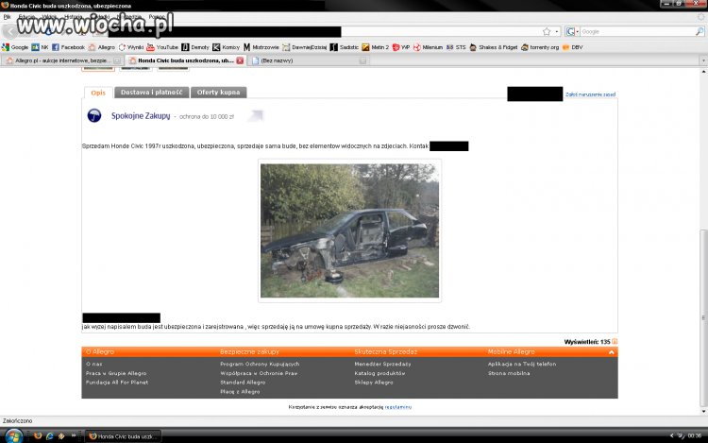Open the Mistrzowie bookmark
This screenshot has height=443, width=708.
261,47
